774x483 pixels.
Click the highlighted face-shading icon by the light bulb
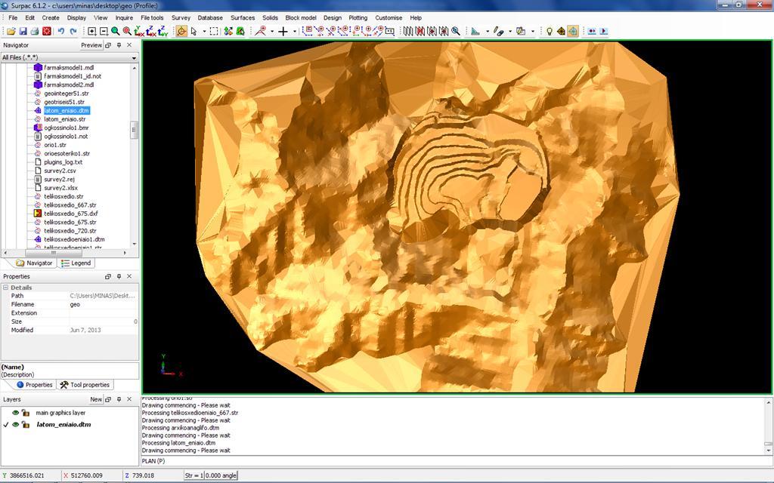pos(573,31)
